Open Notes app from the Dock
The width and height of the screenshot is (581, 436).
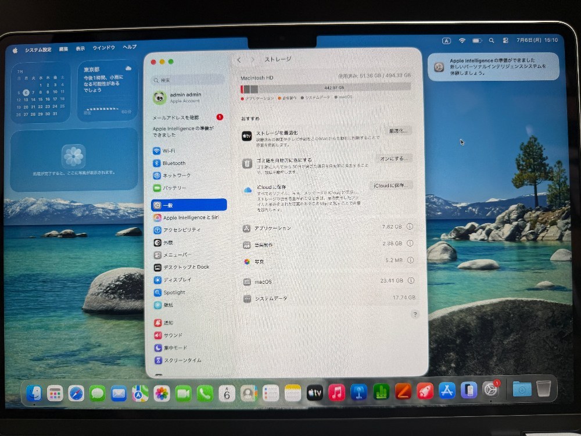[x=293, y=393]
